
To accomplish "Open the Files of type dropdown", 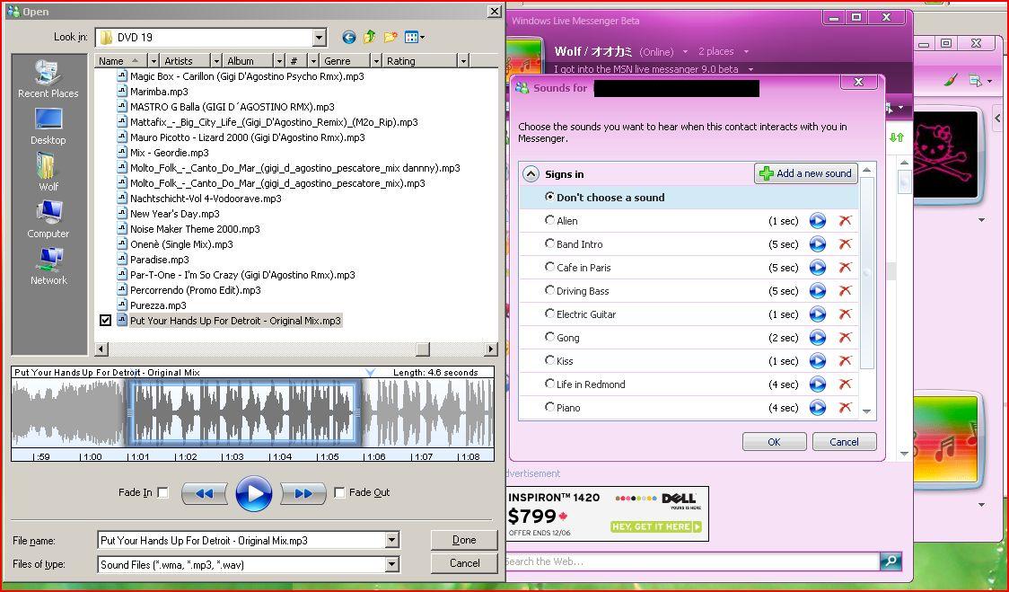I will [392, 565].
